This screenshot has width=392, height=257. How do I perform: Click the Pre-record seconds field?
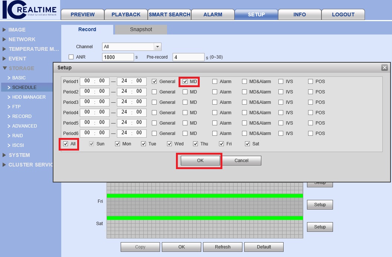(x=188, y=57)
